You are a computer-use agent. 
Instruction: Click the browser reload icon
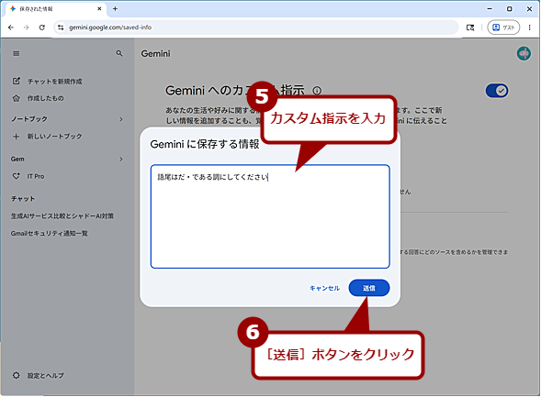click(42, 28)
